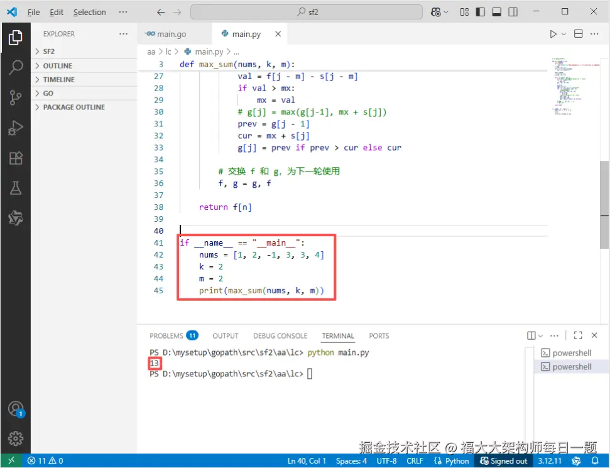Open the terminal launch profile dropdown
Image resolution: width=610 pixels, height=468 pixels.
pos(540,335)
